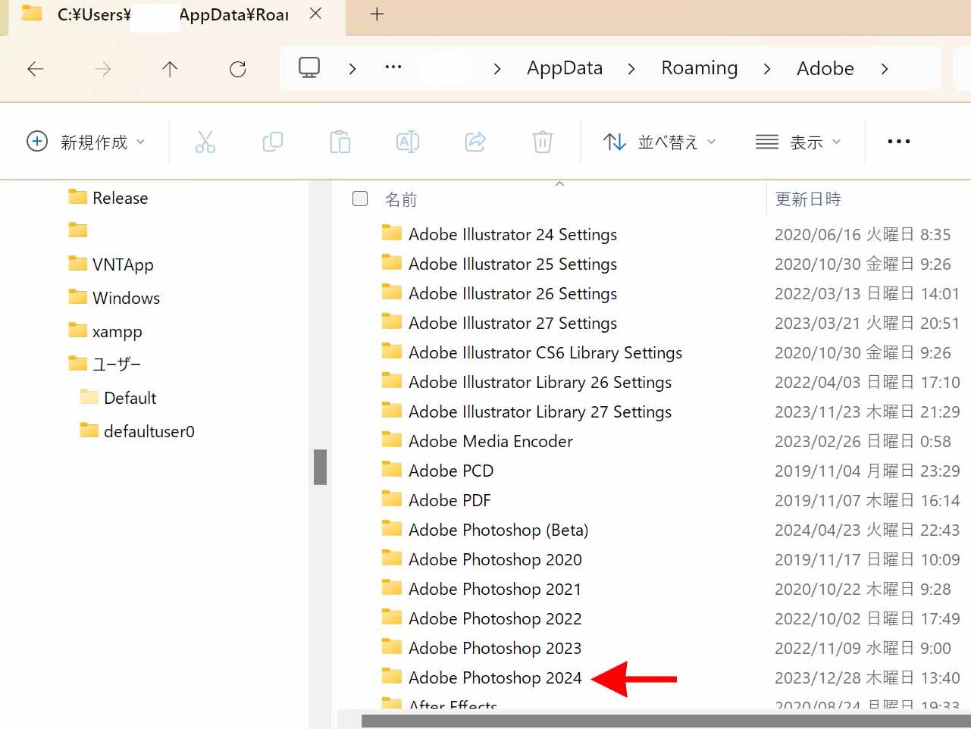Select the Adobe PDF folder

pos(436,500)
